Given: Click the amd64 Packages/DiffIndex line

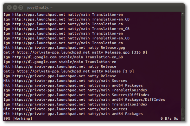Looking at the screenshot, I should click(84, 100).
